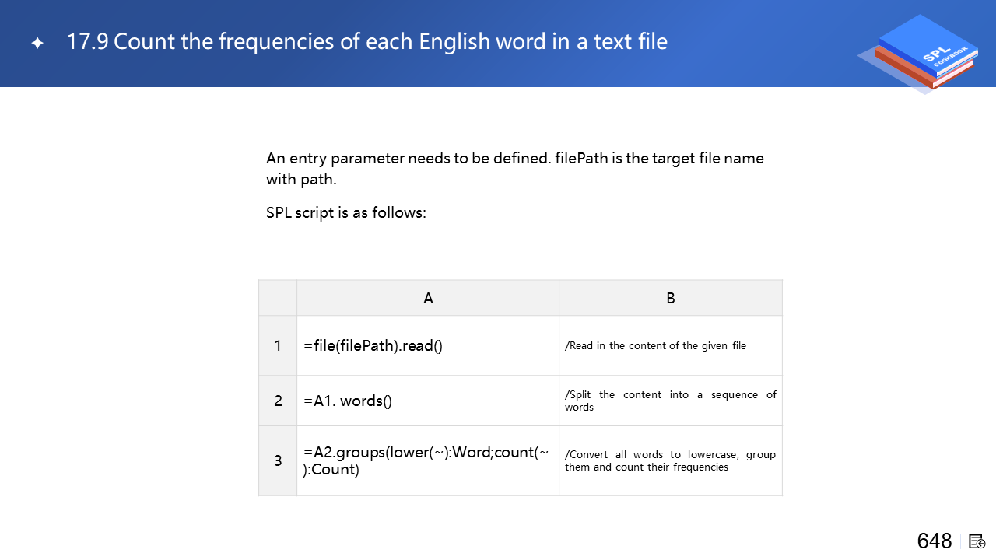Viewport: 996px width, 560px height.
Task: Click the cell with =file(filePath).read()
Action: (x=427, y=345)
